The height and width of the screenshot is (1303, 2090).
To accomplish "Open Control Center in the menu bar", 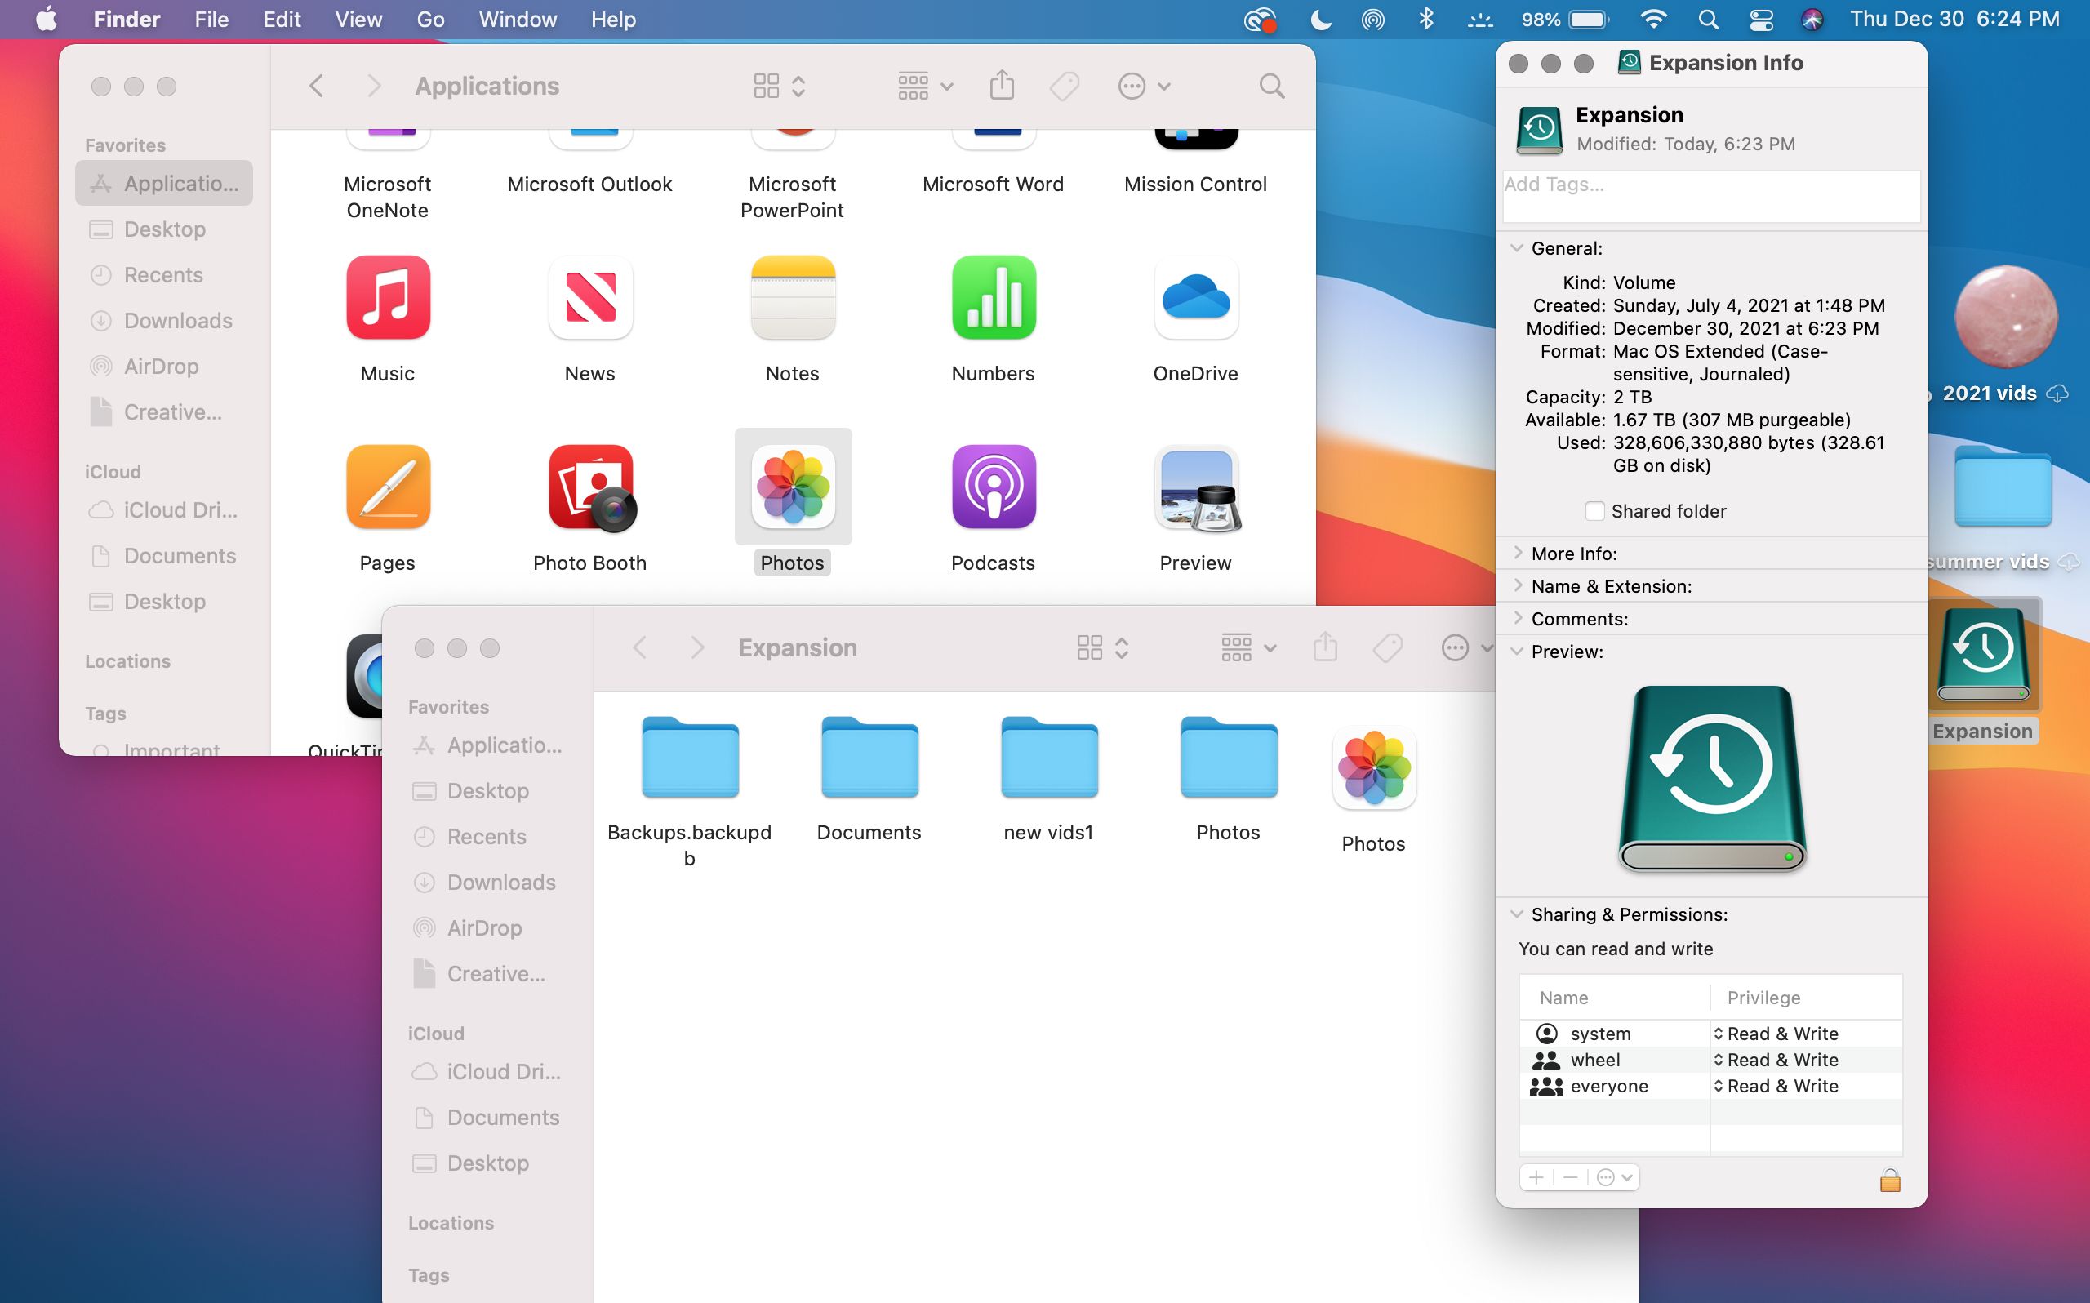I will point(1761,19).
